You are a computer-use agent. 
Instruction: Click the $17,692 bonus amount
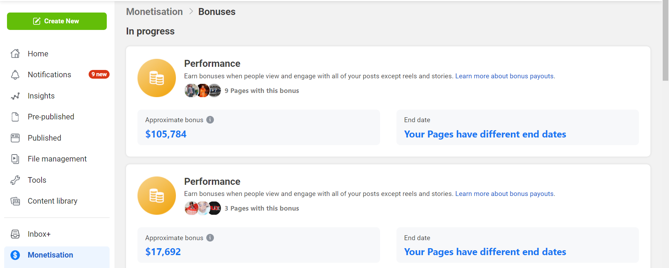(163, 252)
